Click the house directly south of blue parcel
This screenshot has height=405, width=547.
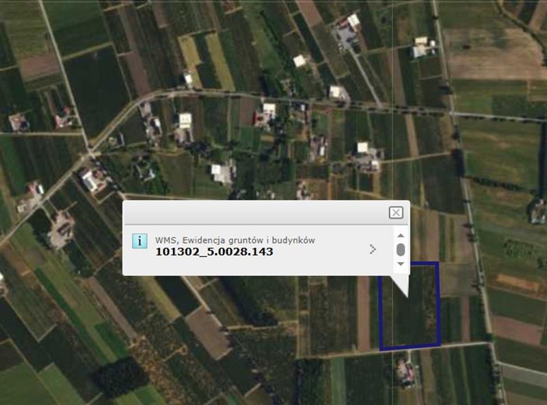click(x=406, y=372)
